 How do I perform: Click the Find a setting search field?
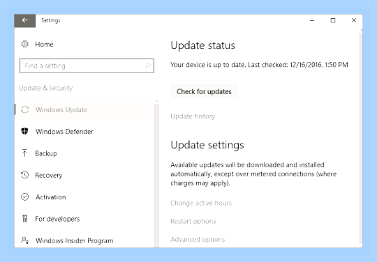(87, 65)
